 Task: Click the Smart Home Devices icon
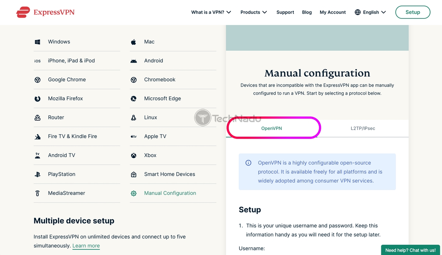click(134, 174)
